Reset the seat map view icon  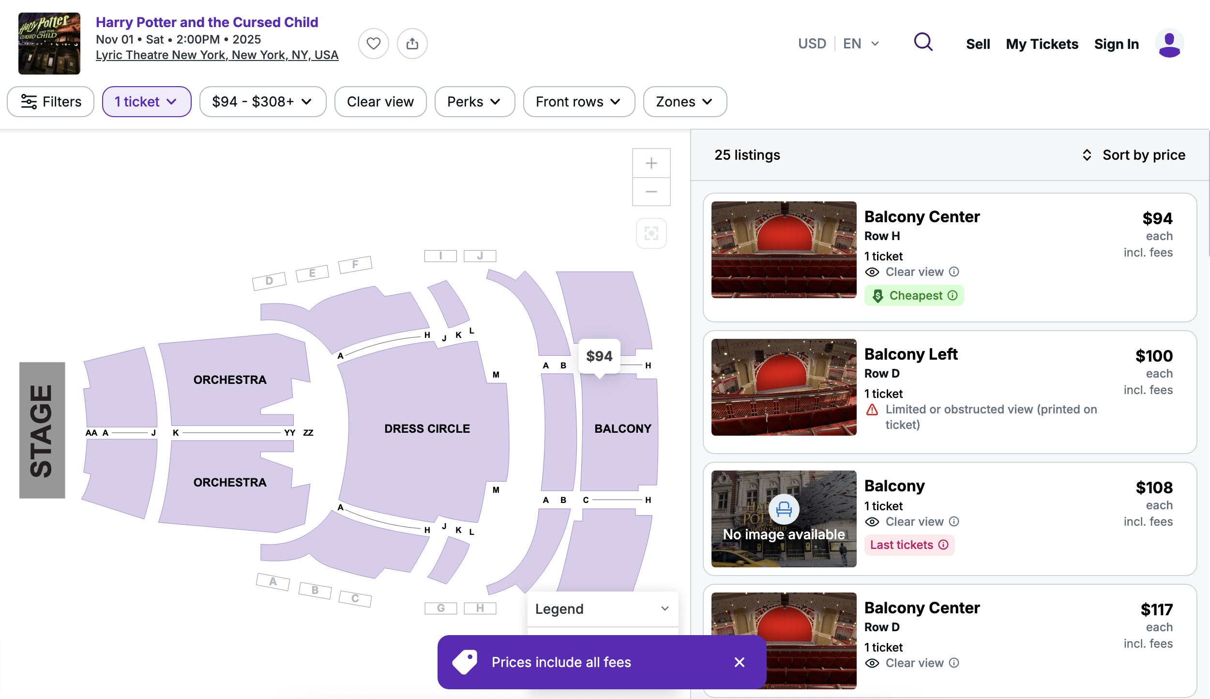[x=651, y=233]
